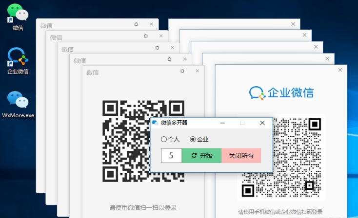Open settings gear in fourth 微信 window from back

(169, 59)
